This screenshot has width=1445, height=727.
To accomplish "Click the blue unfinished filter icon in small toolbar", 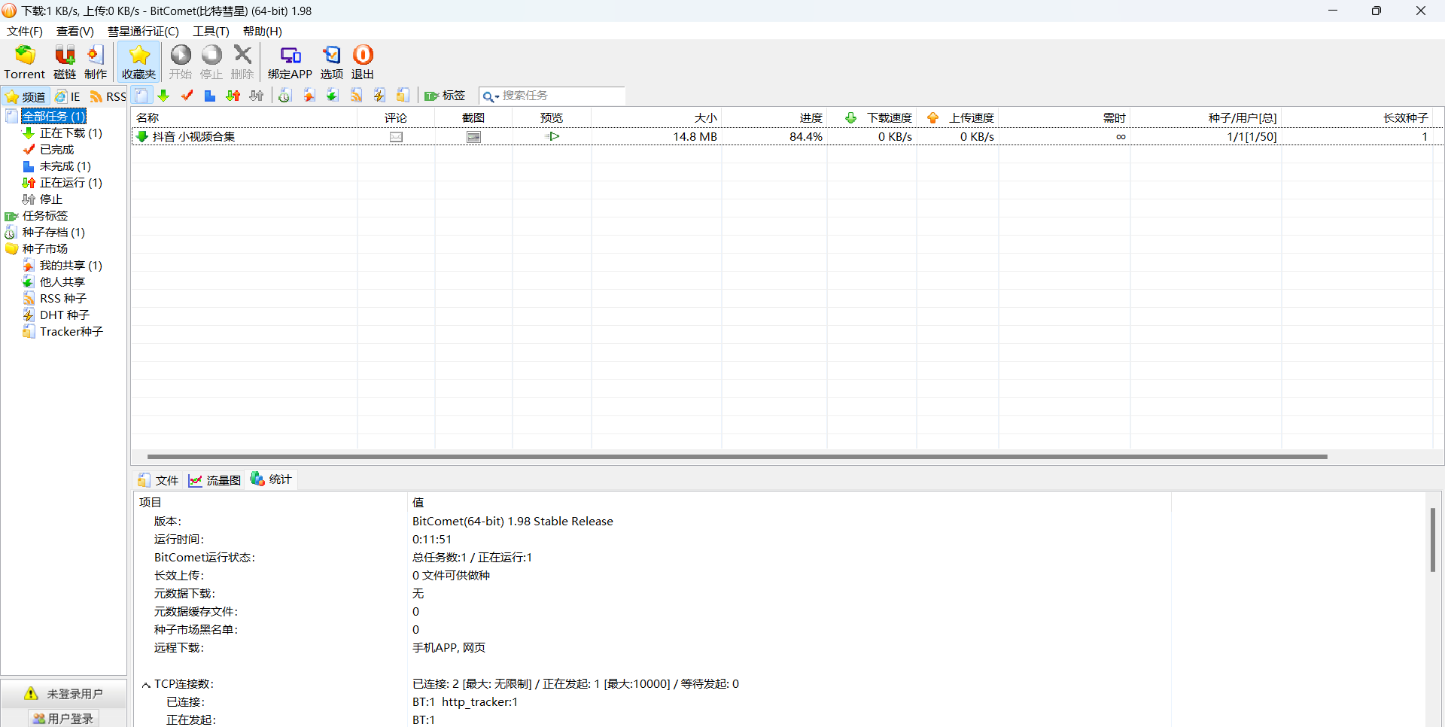I will pyautogui.click(x=210, y=96).
